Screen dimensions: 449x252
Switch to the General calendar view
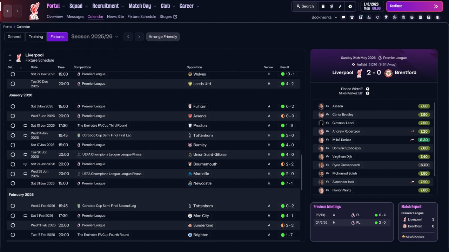[x=14, y=37]
